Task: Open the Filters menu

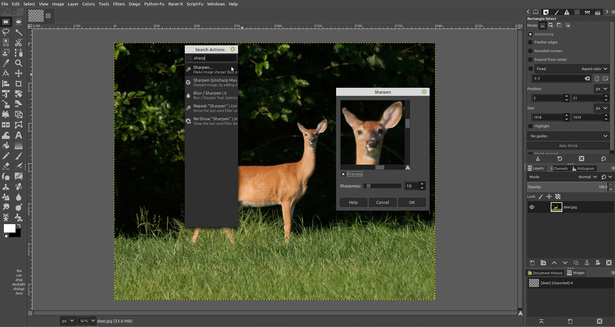Action: [x=119, y=4]
